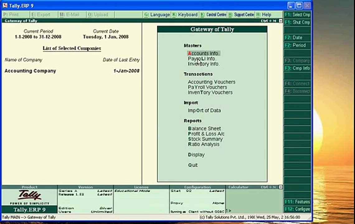The height and width of the screenshot is (224, 355).
Task: Close the Calculator panel
Action: [281, 187]
